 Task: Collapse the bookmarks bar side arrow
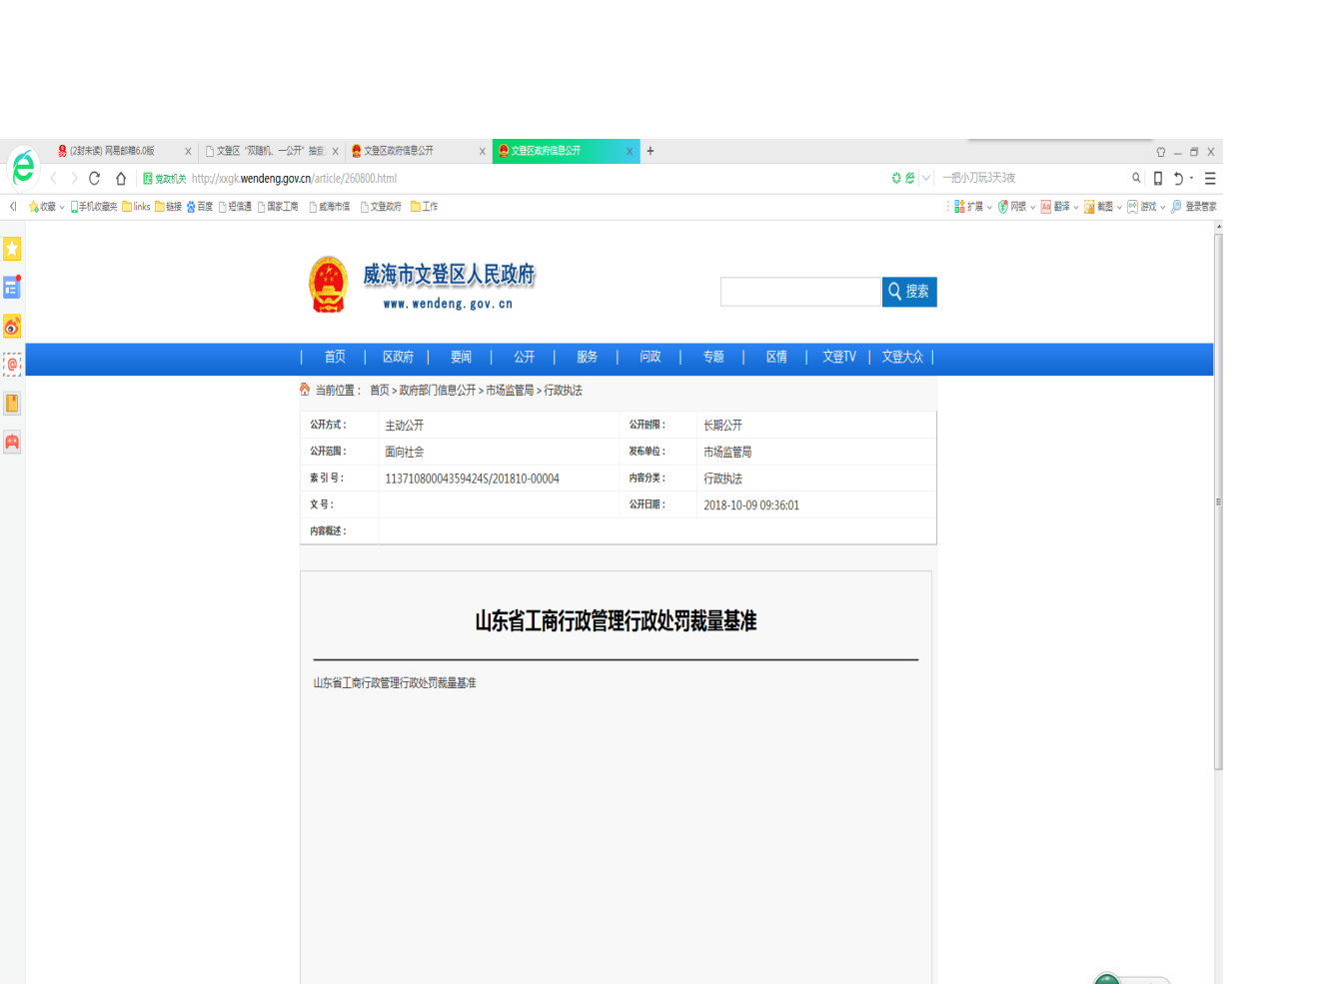[13, 207]
